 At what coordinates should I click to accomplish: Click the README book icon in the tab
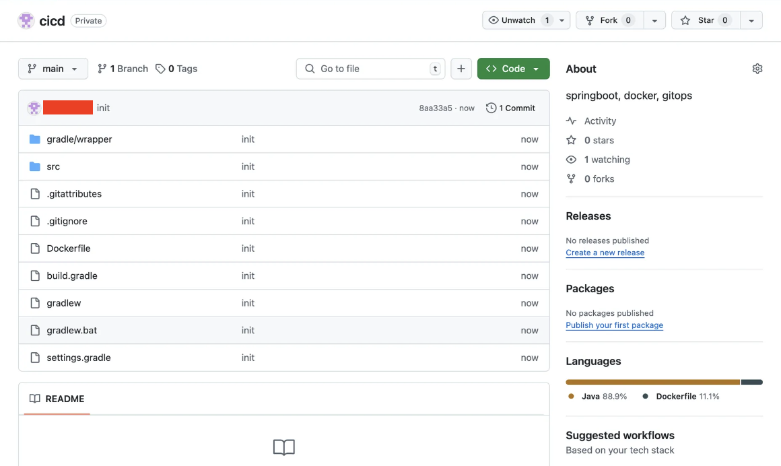35,399
